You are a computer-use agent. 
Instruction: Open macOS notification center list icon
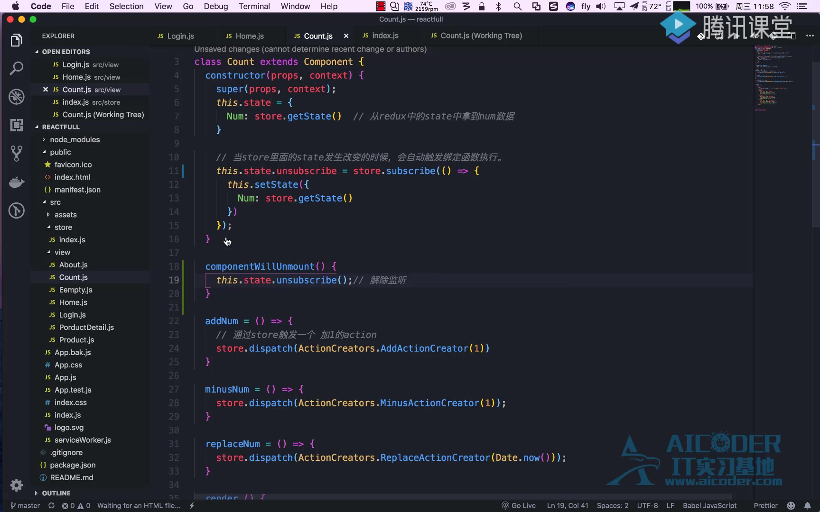coord(802,6)
